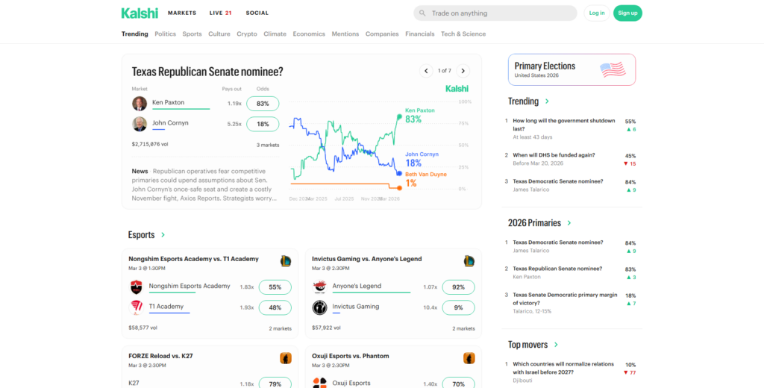Click Ken Paxton's avatar photo
Image resolution: width=764 pixels, height=388 pixels.
(140, 103)
